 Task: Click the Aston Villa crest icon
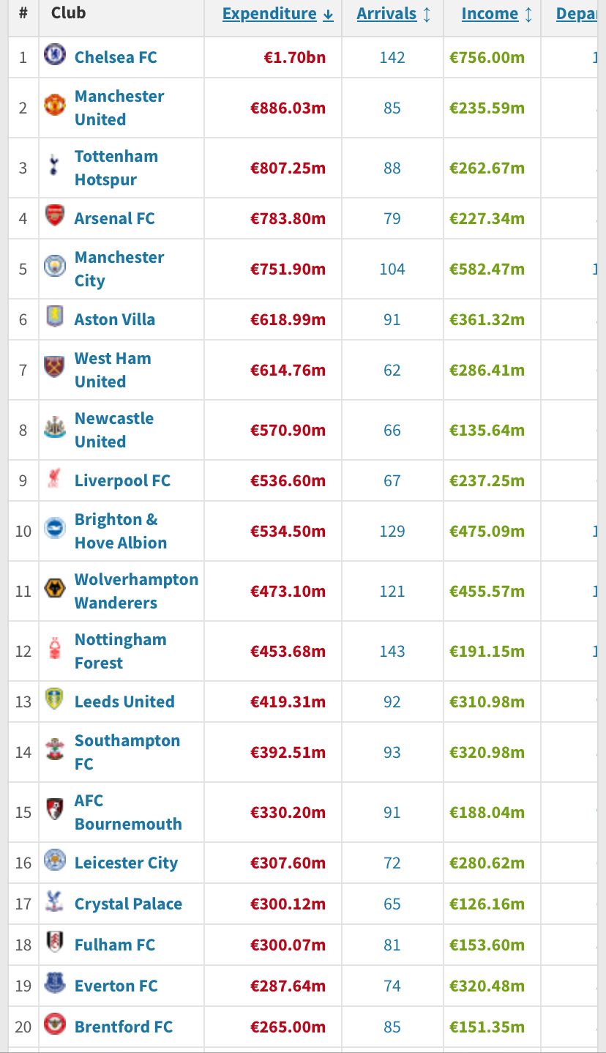click(x=55, y=316)
